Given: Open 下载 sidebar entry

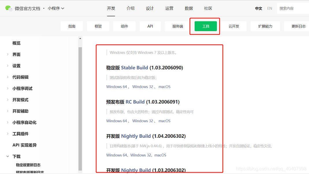Looking at the screenshot, I should (16, 156).
